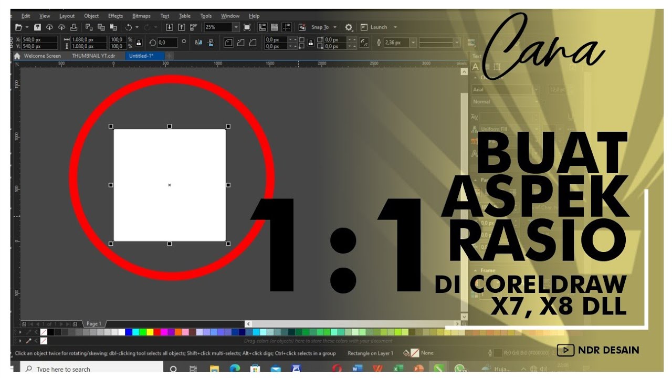Toggle Show Guidelines button
The width and height of the screenshot is (672, 378).
pos(287,27)
